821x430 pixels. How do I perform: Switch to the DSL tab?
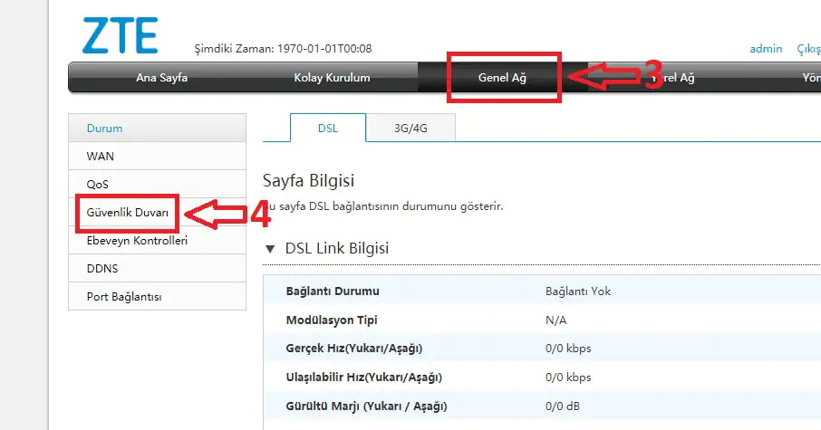(x=327, y=129)
